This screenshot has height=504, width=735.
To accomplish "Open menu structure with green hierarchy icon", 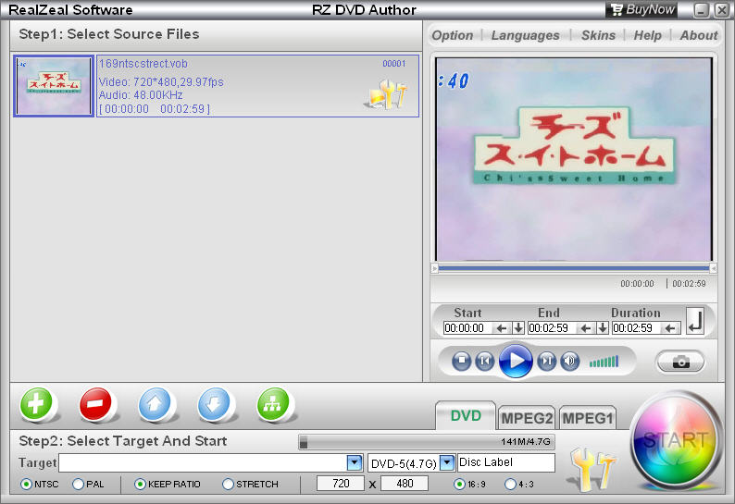I will pyautogui.click(x=273, y=403).
